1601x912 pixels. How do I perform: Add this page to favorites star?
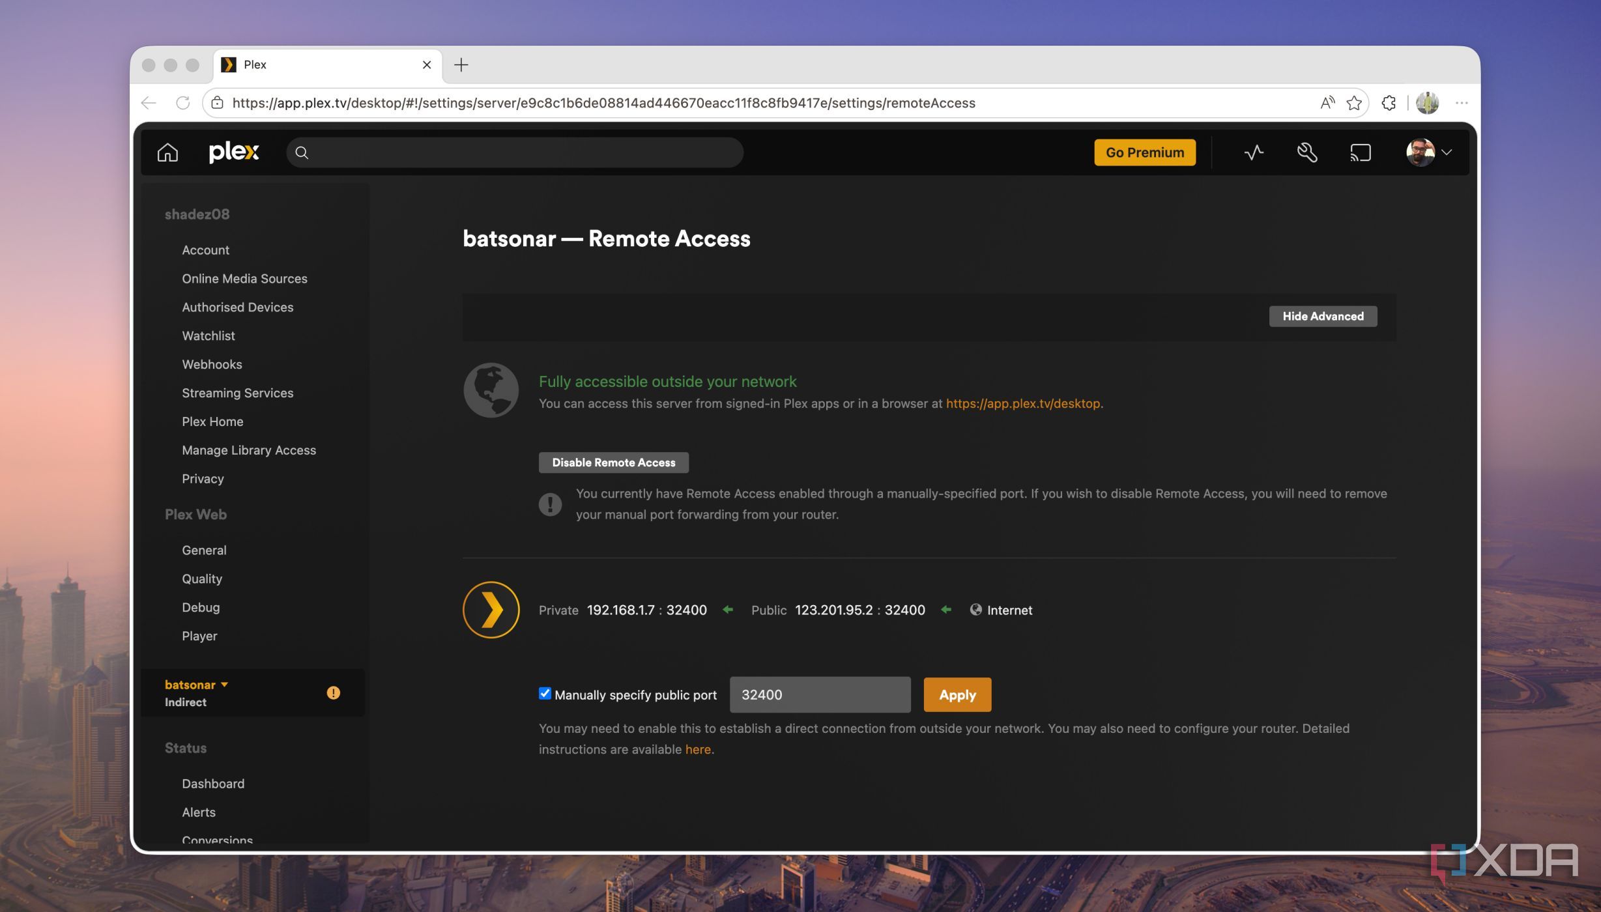point(1354,103)
